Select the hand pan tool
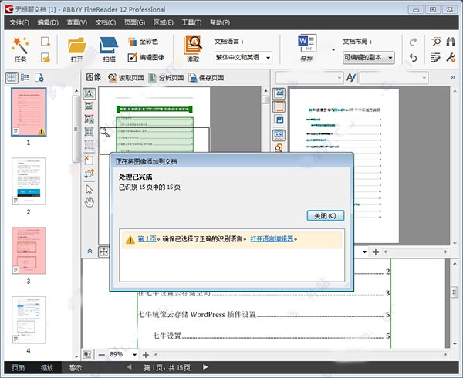The height and width of the screenshot is (378, 463). (89, 202)
